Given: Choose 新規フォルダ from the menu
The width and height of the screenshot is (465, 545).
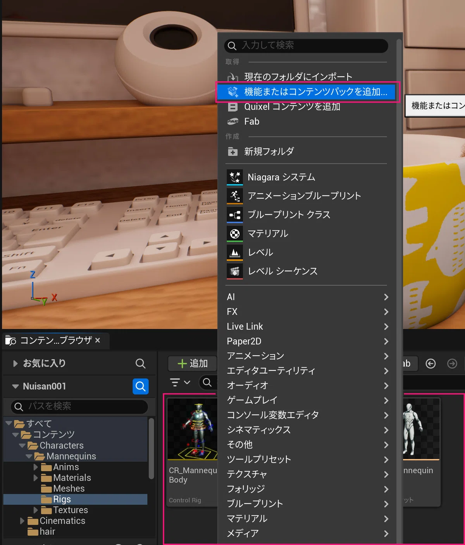Looking at the screenshot, I should pyautogui.click(x=306, y=151).
